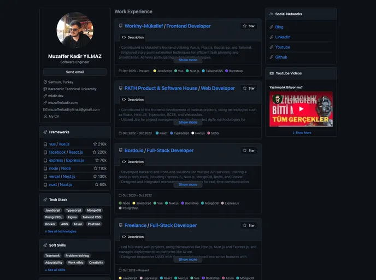This screenshot has width=376, height=280.
Task: Click the star icon next to 110k
Action: pyautogui.click(x=96, y=168)
